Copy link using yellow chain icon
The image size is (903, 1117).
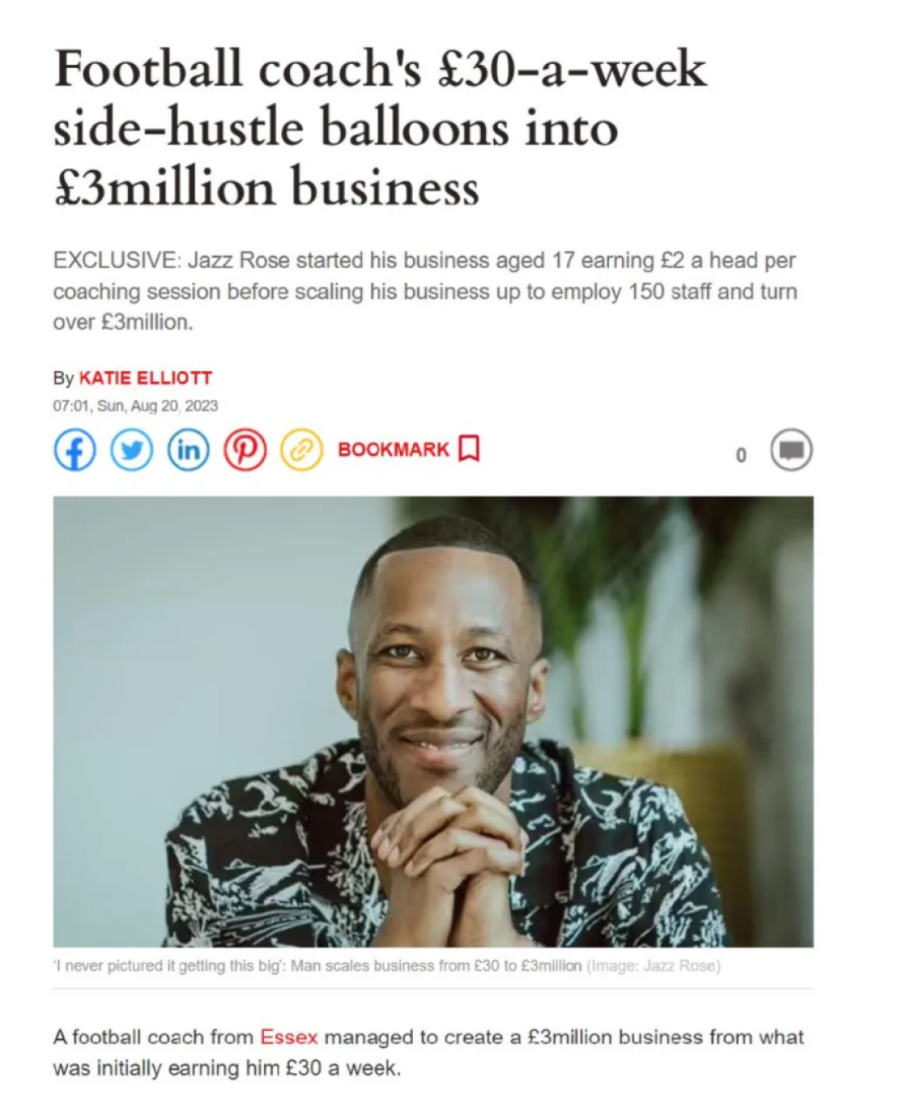coord(302,450)
